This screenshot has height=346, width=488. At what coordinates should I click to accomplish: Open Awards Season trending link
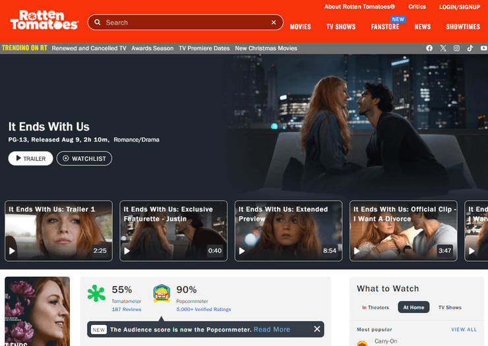tap(152, 48)
